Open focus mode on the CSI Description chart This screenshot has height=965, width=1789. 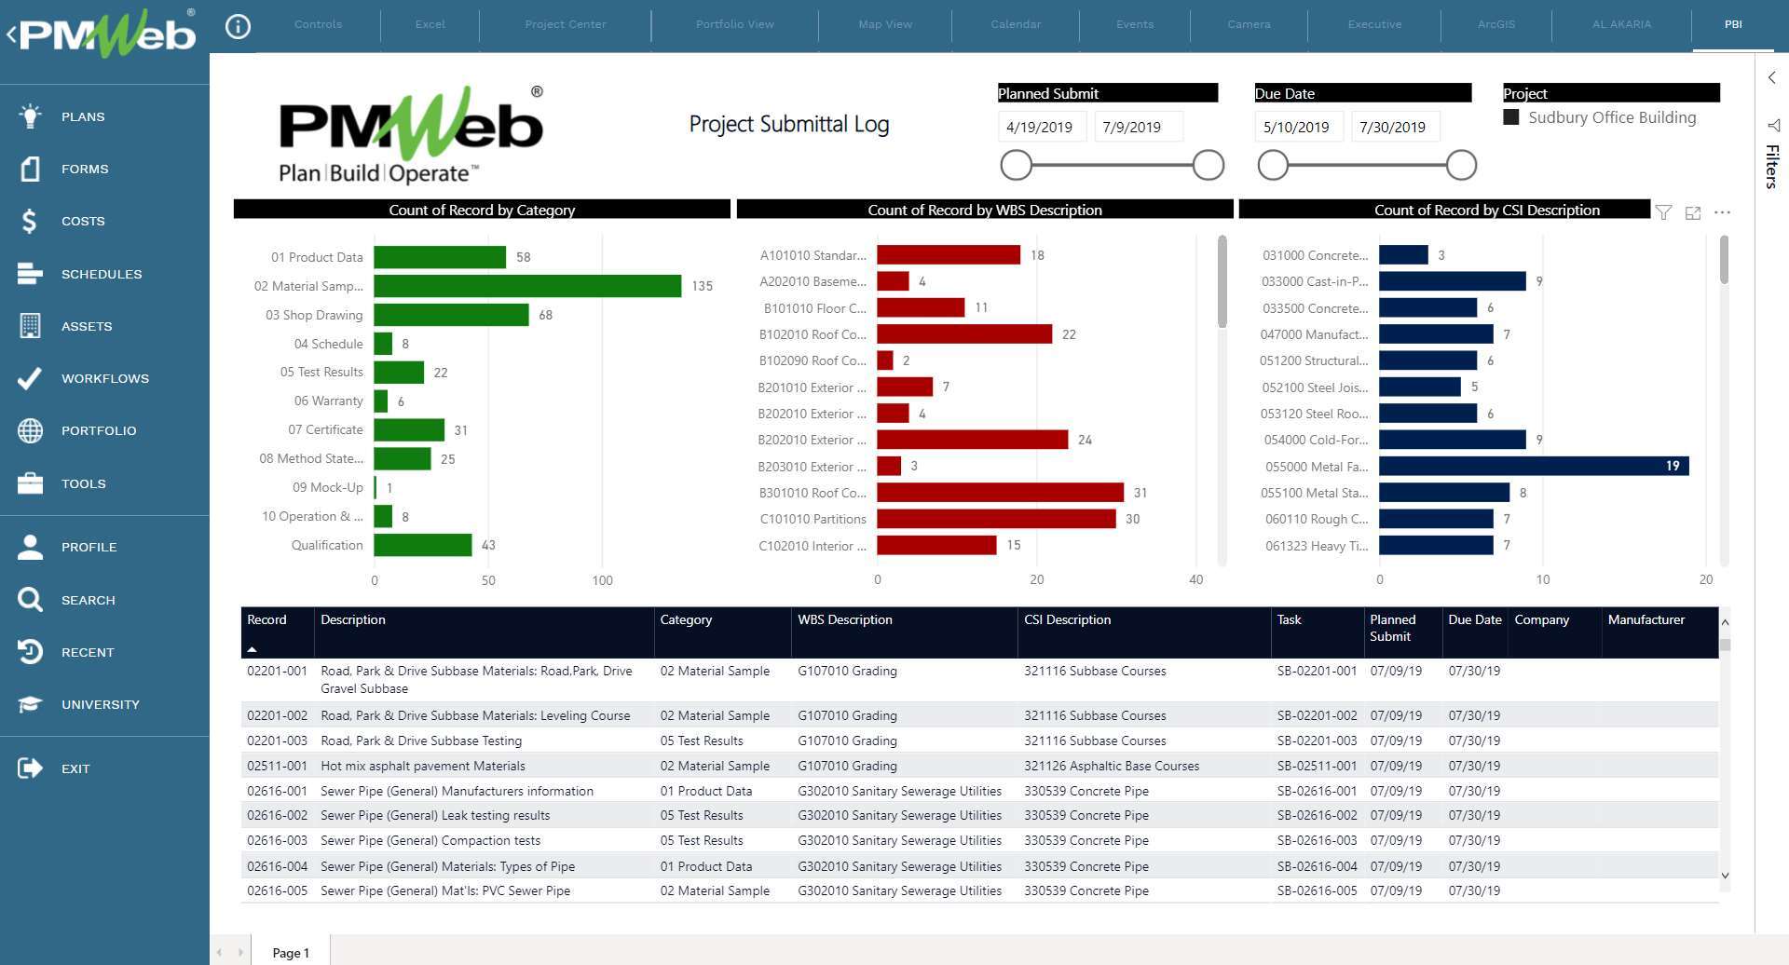click(1693, 212)
